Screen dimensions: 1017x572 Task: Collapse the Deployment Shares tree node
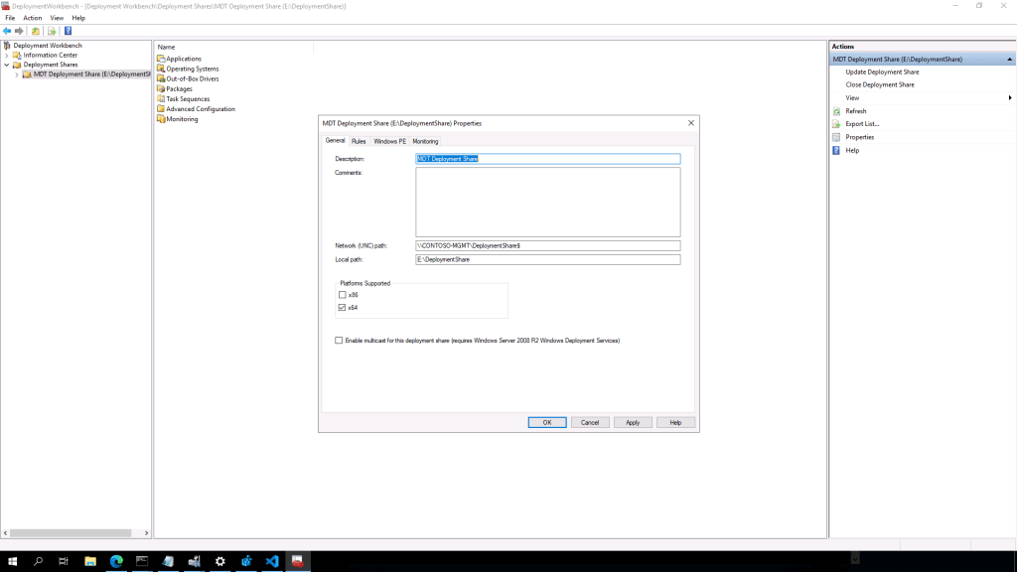(x=6, y=65)
